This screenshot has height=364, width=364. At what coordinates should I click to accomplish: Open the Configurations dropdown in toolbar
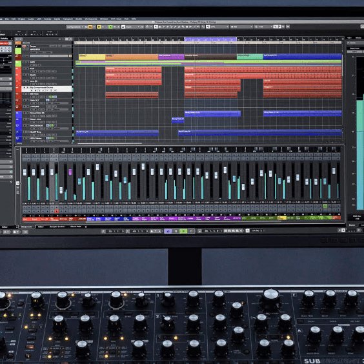[x=74, y=27]
